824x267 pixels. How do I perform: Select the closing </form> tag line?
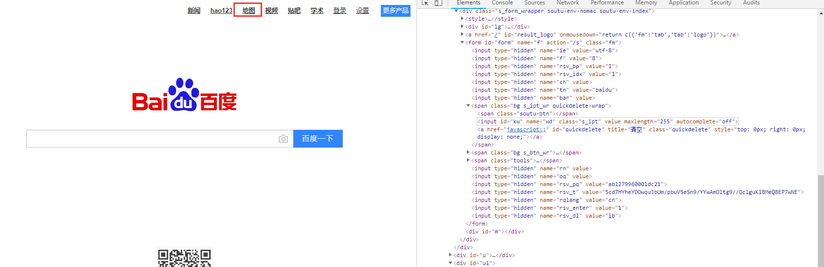476,224
